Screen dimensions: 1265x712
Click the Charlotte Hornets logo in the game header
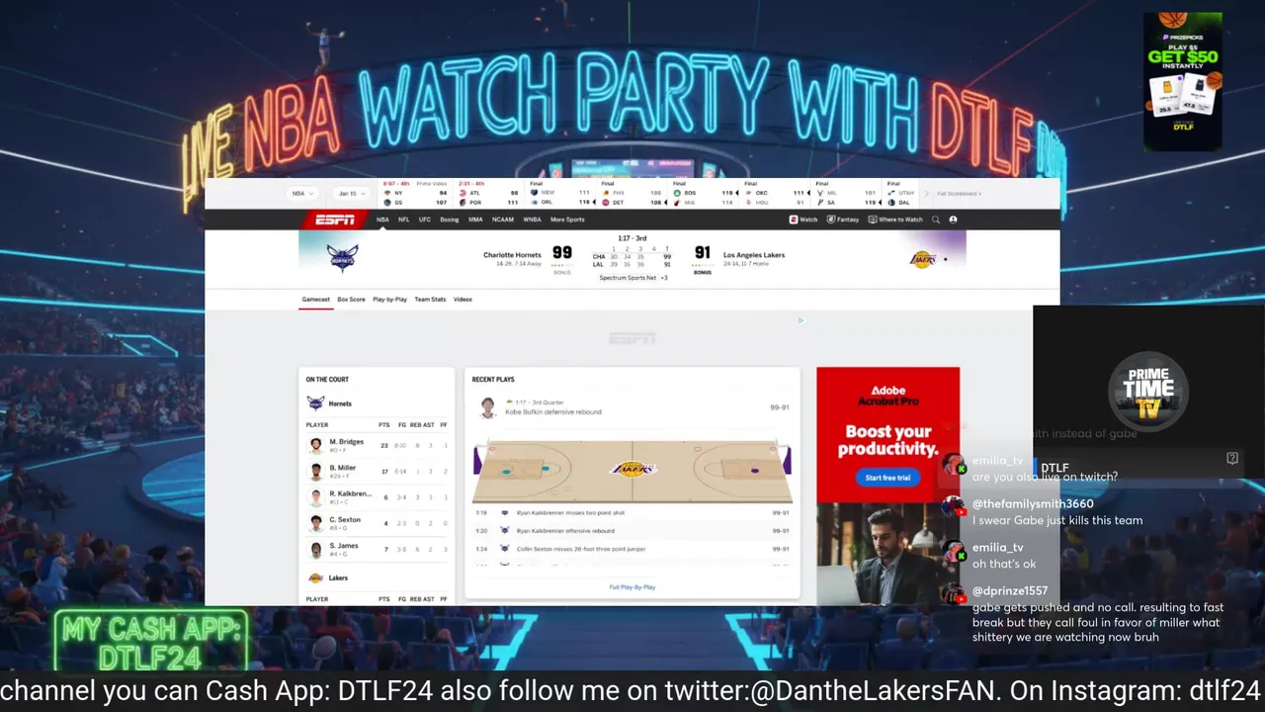click(x=342, y=258)
